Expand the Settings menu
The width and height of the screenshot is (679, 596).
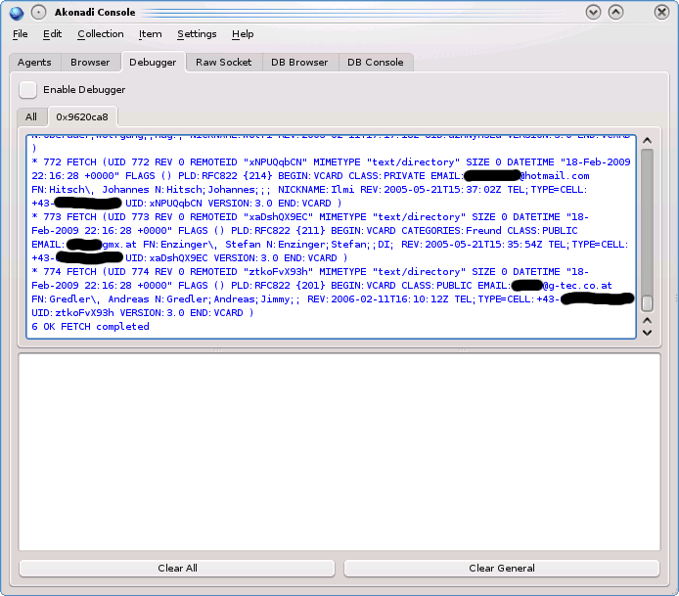click(197, 34)
